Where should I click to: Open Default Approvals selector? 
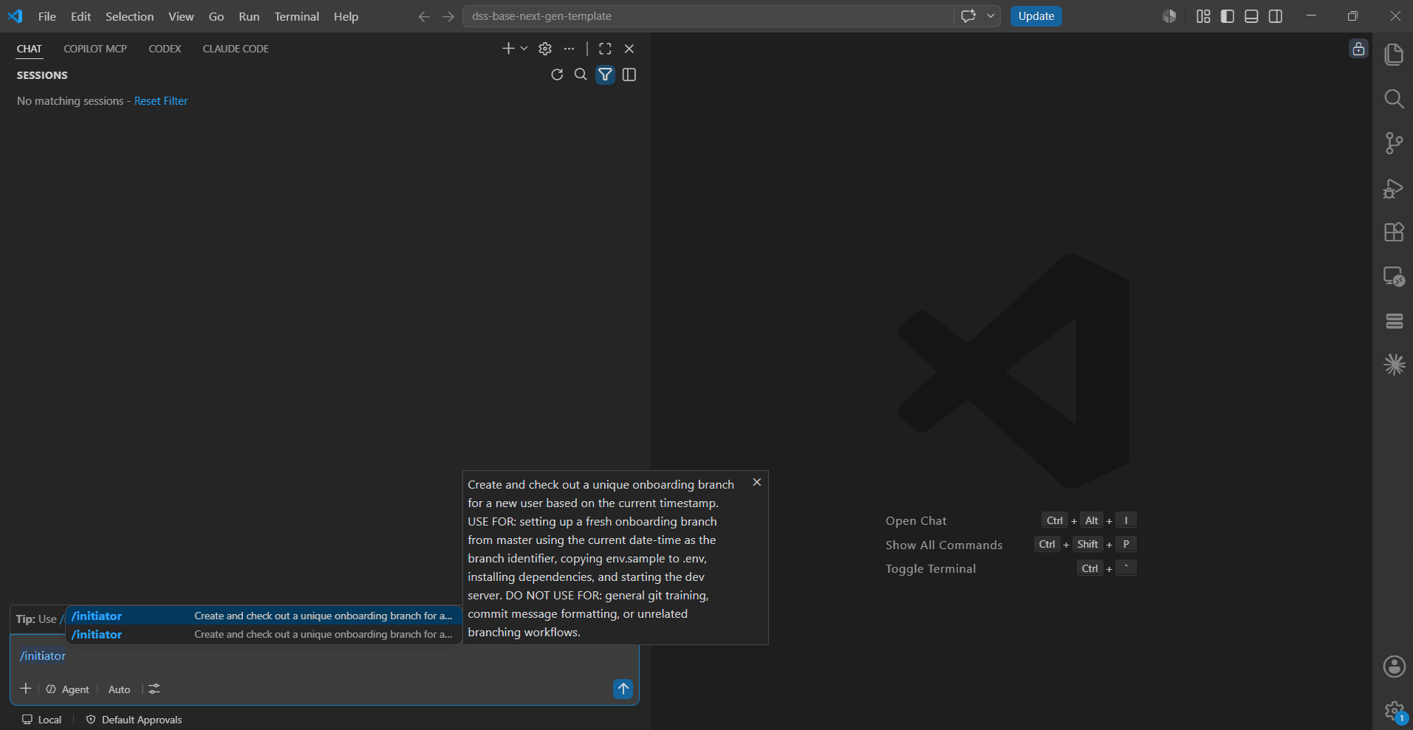click(x=134, y=720)
